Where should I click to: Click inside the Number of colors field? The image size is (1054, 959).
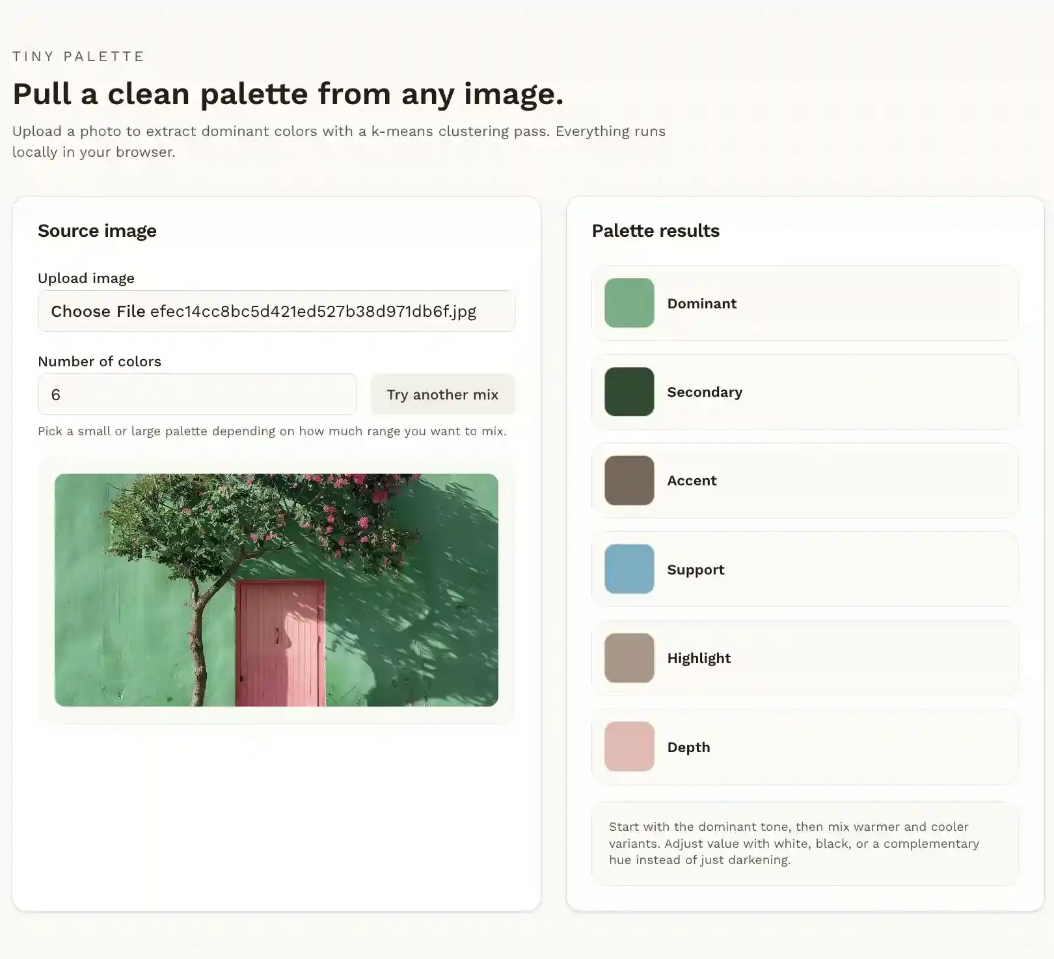[195, 394]
